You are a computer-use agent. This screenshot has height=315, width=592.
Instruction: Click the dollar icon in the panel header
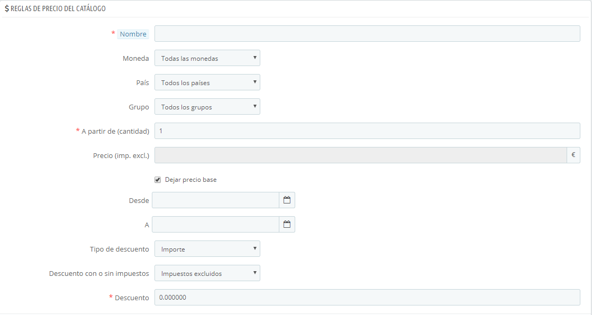tap(7, 8)
